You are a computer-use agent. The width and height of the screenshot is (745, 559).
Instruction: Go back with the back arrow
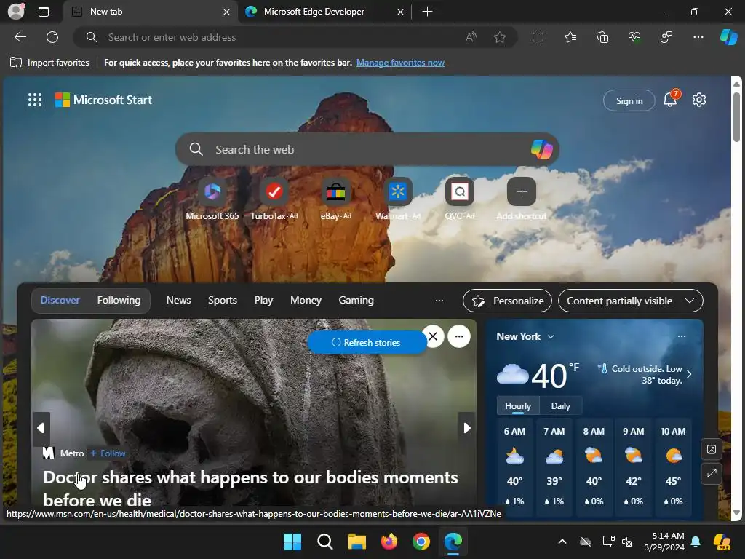coord(20,37)
